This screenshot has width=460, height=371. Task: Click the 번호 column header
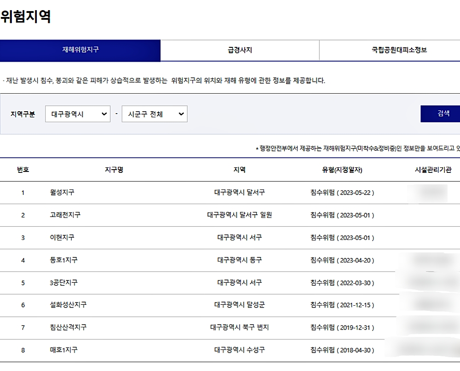pyautogui.click(x=23, y=170)
